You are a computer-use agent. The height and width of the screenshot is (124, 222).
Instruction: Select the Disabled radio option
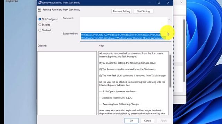pyautogui.click(x=40, y=30)
